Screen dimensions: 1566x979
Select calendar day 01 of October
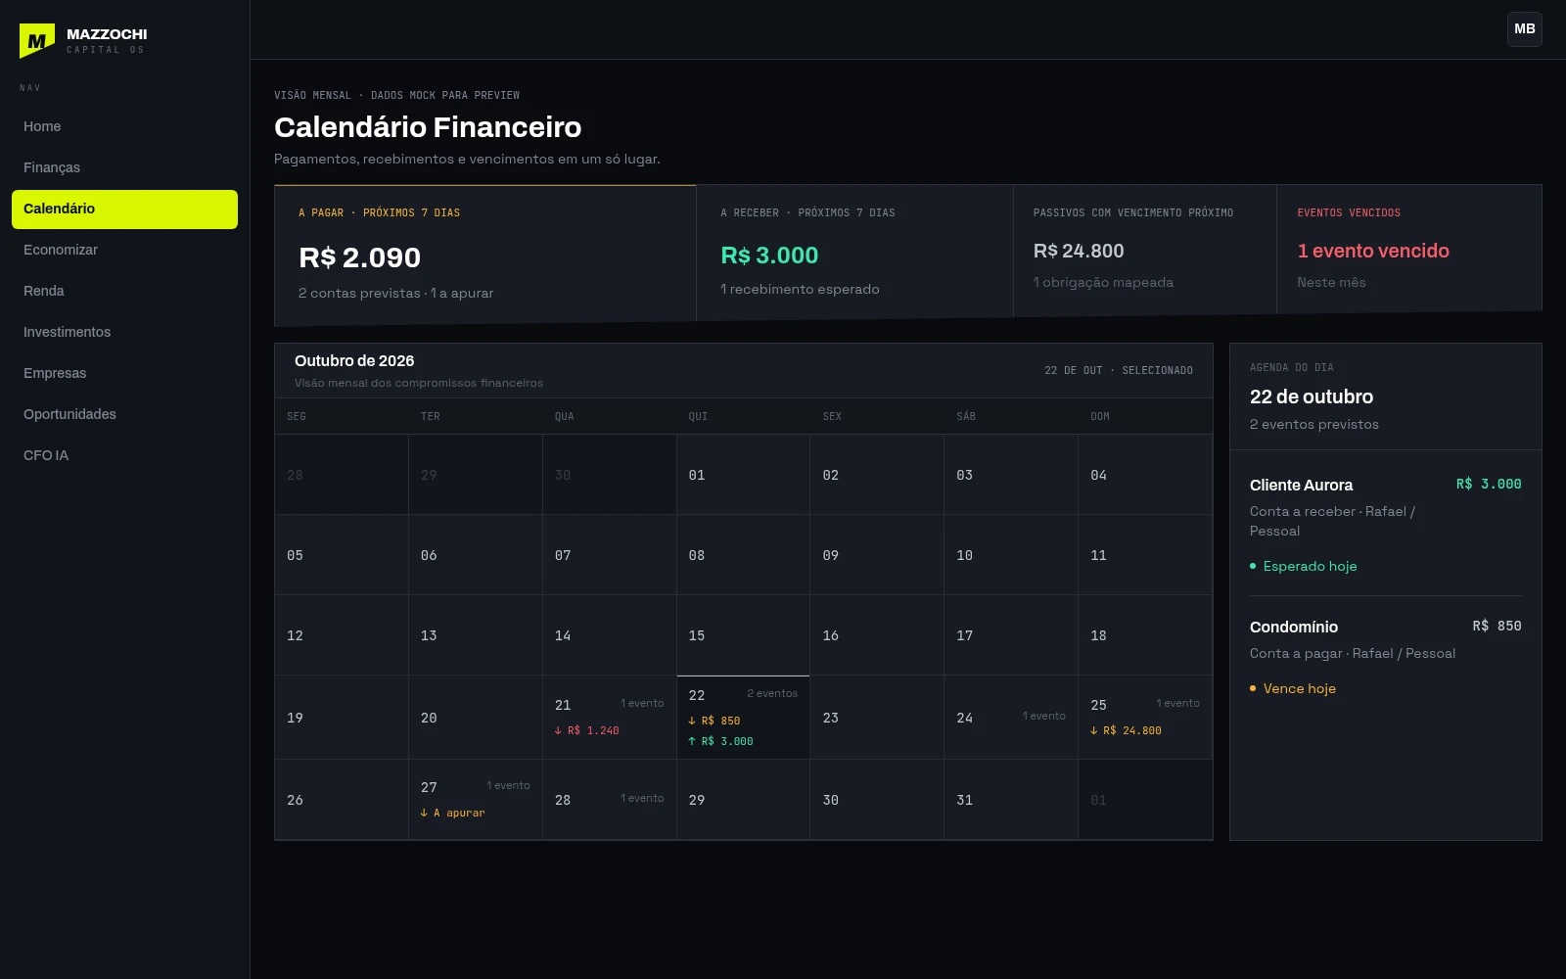click(x=743, y=475)
